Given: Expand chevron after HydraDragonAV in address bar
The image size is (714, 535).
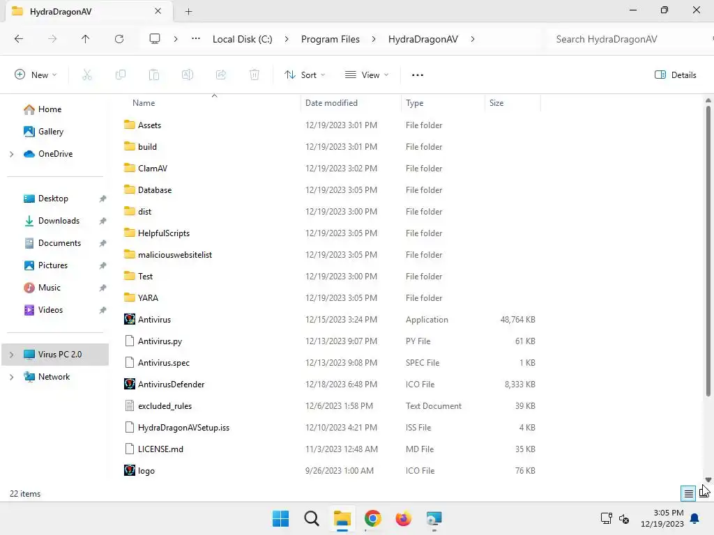Looking at the screenshot, I should click(473, 39).
